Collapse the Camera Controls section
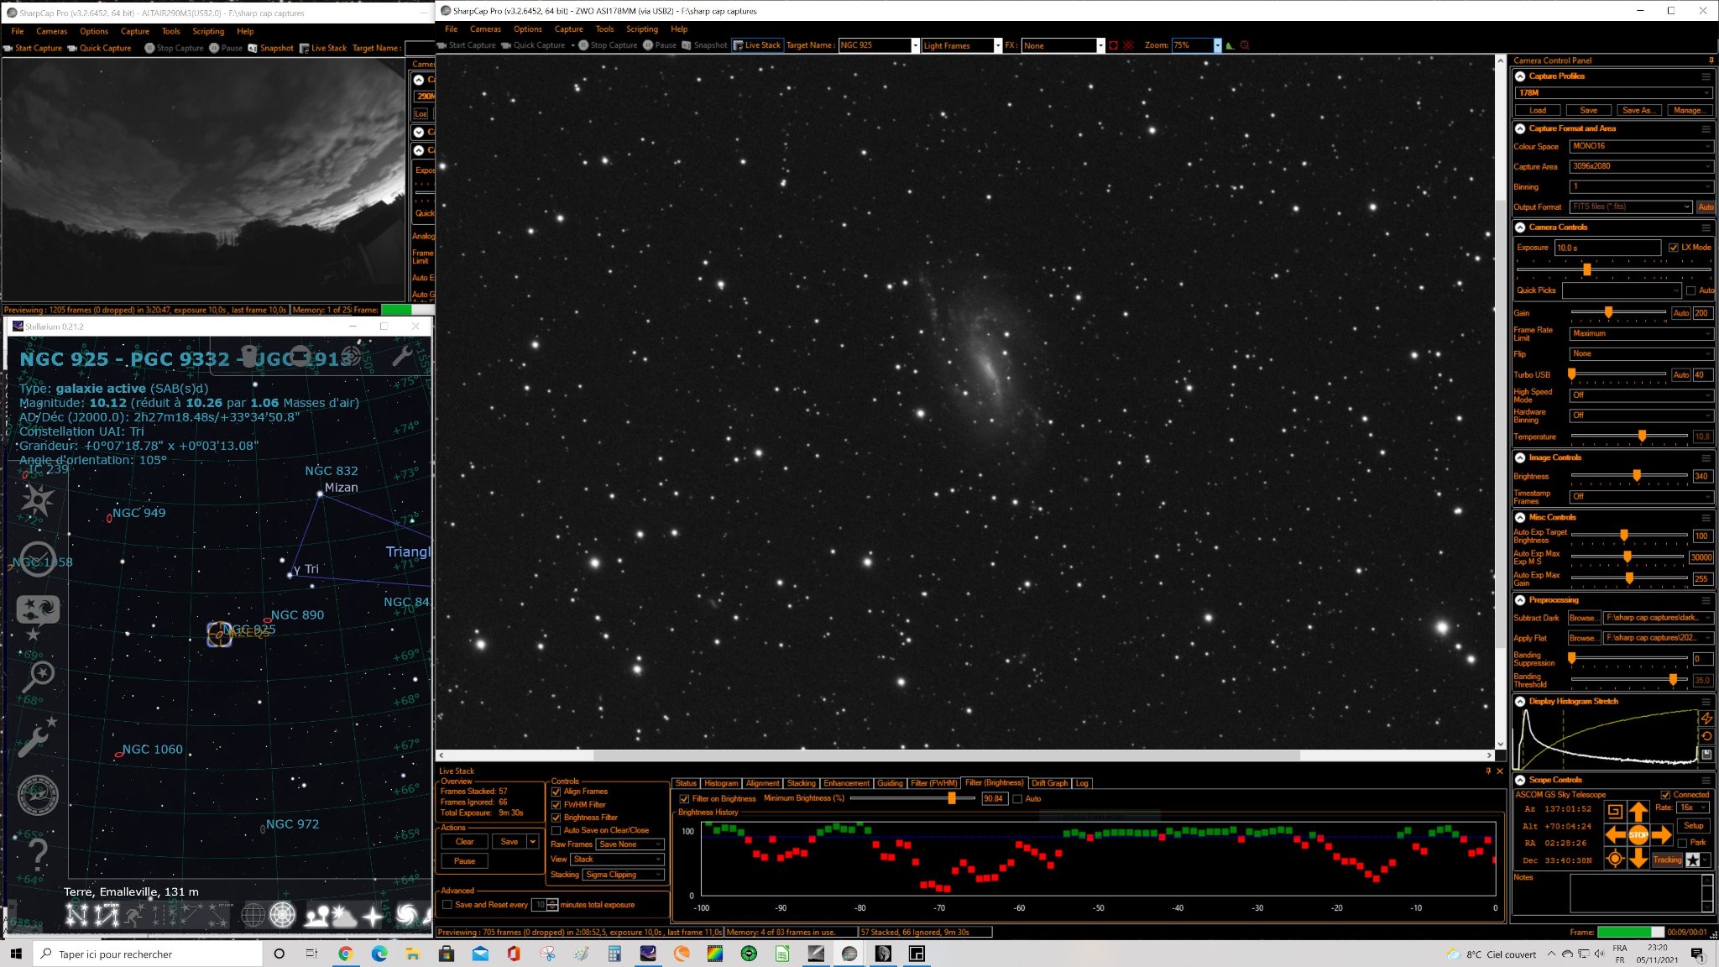The image size is (1719, 967). point(1520,227)
